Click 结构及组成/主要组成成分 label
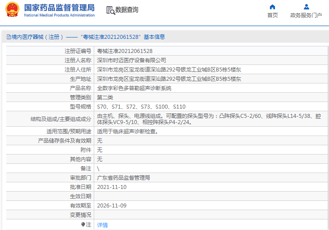The width and height of the screenshot is (329, 230). [61, 119]
